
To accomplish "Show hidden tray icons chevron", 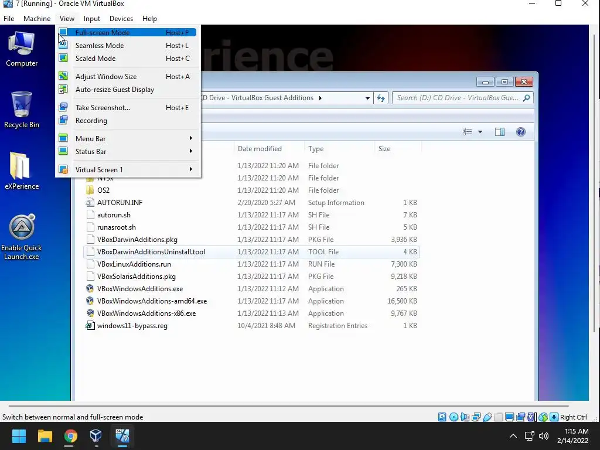I will pyautogui.click(x=513, y=436).
